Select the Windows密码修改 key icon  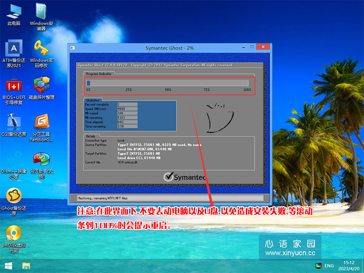click(41, 54)
